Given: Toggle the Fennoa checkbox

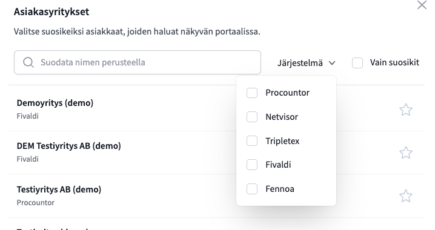Looking at the screenshot, I should coord(252,189).
